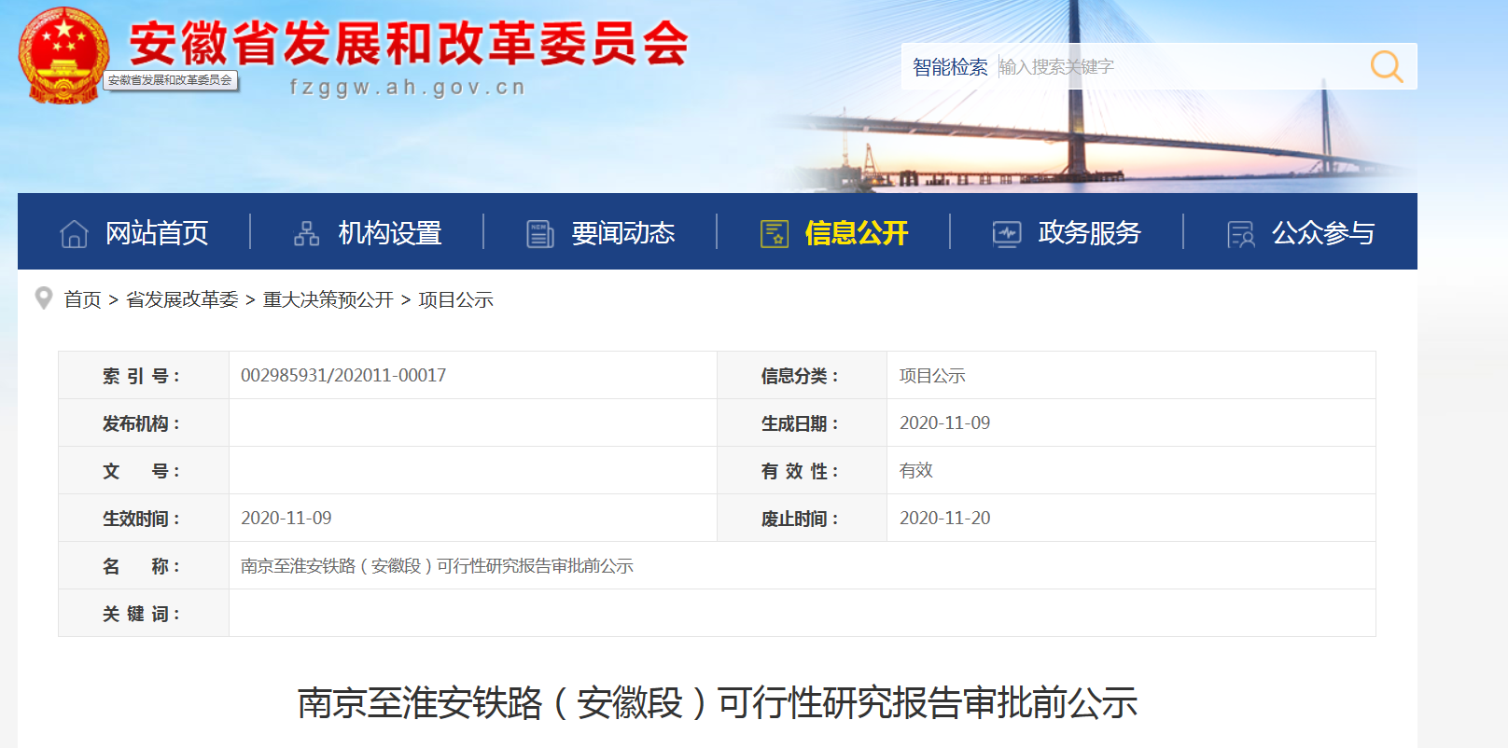
Task: Open the 政务服务 navigation item
Action: 1090,233
